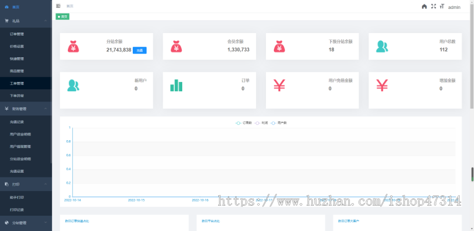Click the 用户总数 value 112
Image resolution: width=474 pixels, height=231 pixels.
[443, 50]
